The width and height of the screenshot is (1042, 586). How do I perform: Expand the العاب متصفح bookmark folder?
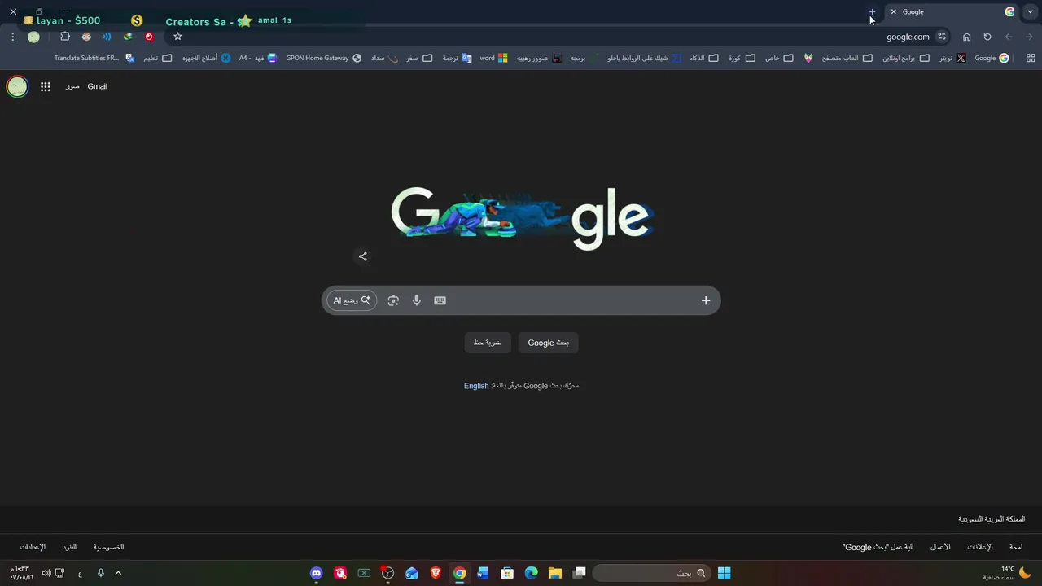[847, 58]
